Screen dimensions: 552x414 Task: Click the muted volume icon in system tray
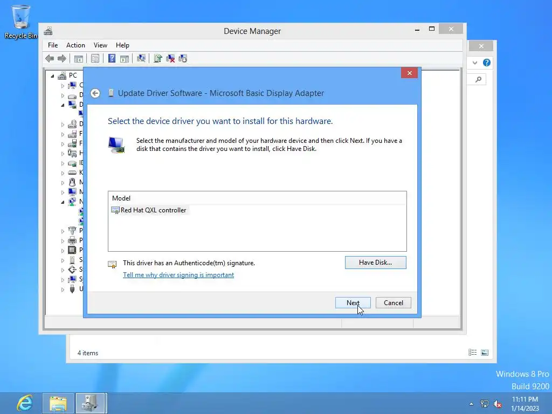tap(498, 404)
